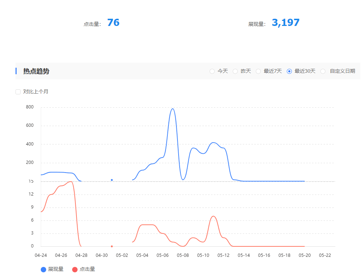Click the 04-30 x-axis date label
This screenshot has width=364, height=277.
(x=102, y=255)
